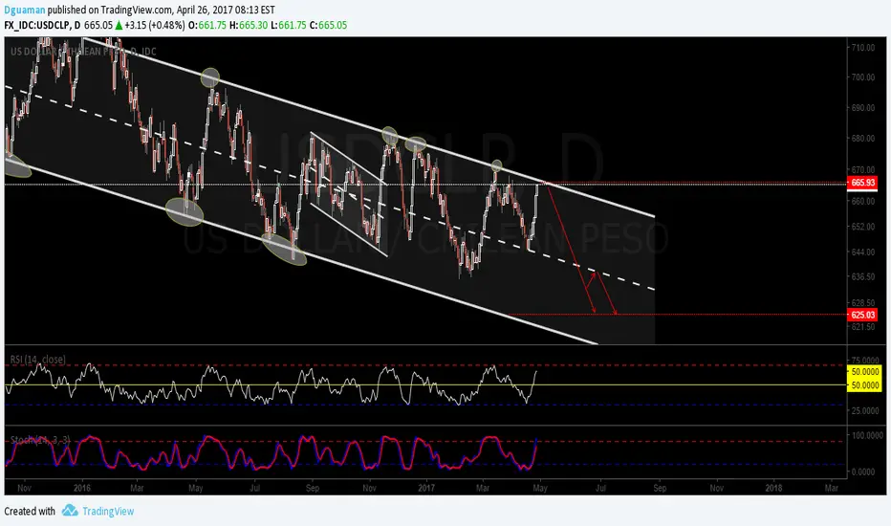Select the +3.15 (+0.48%) change value

155,25
